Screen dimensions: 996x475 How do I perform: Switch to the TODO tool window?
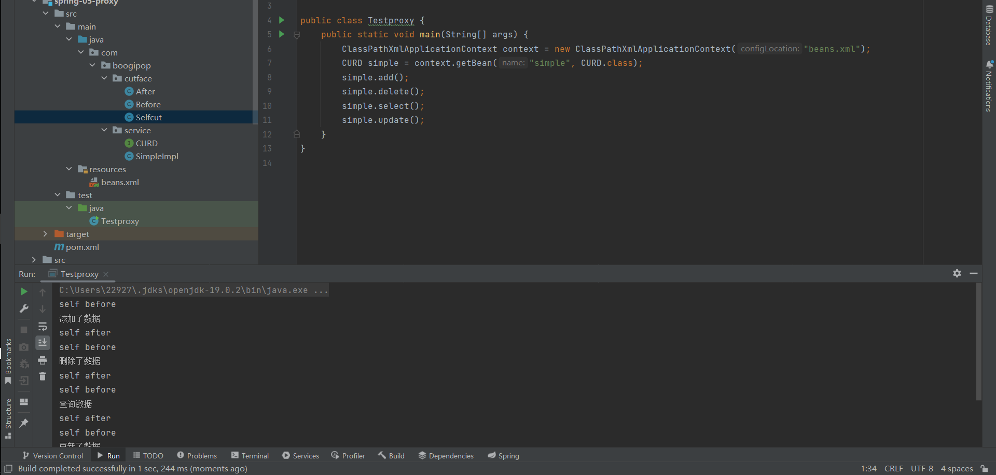(148, 456)
